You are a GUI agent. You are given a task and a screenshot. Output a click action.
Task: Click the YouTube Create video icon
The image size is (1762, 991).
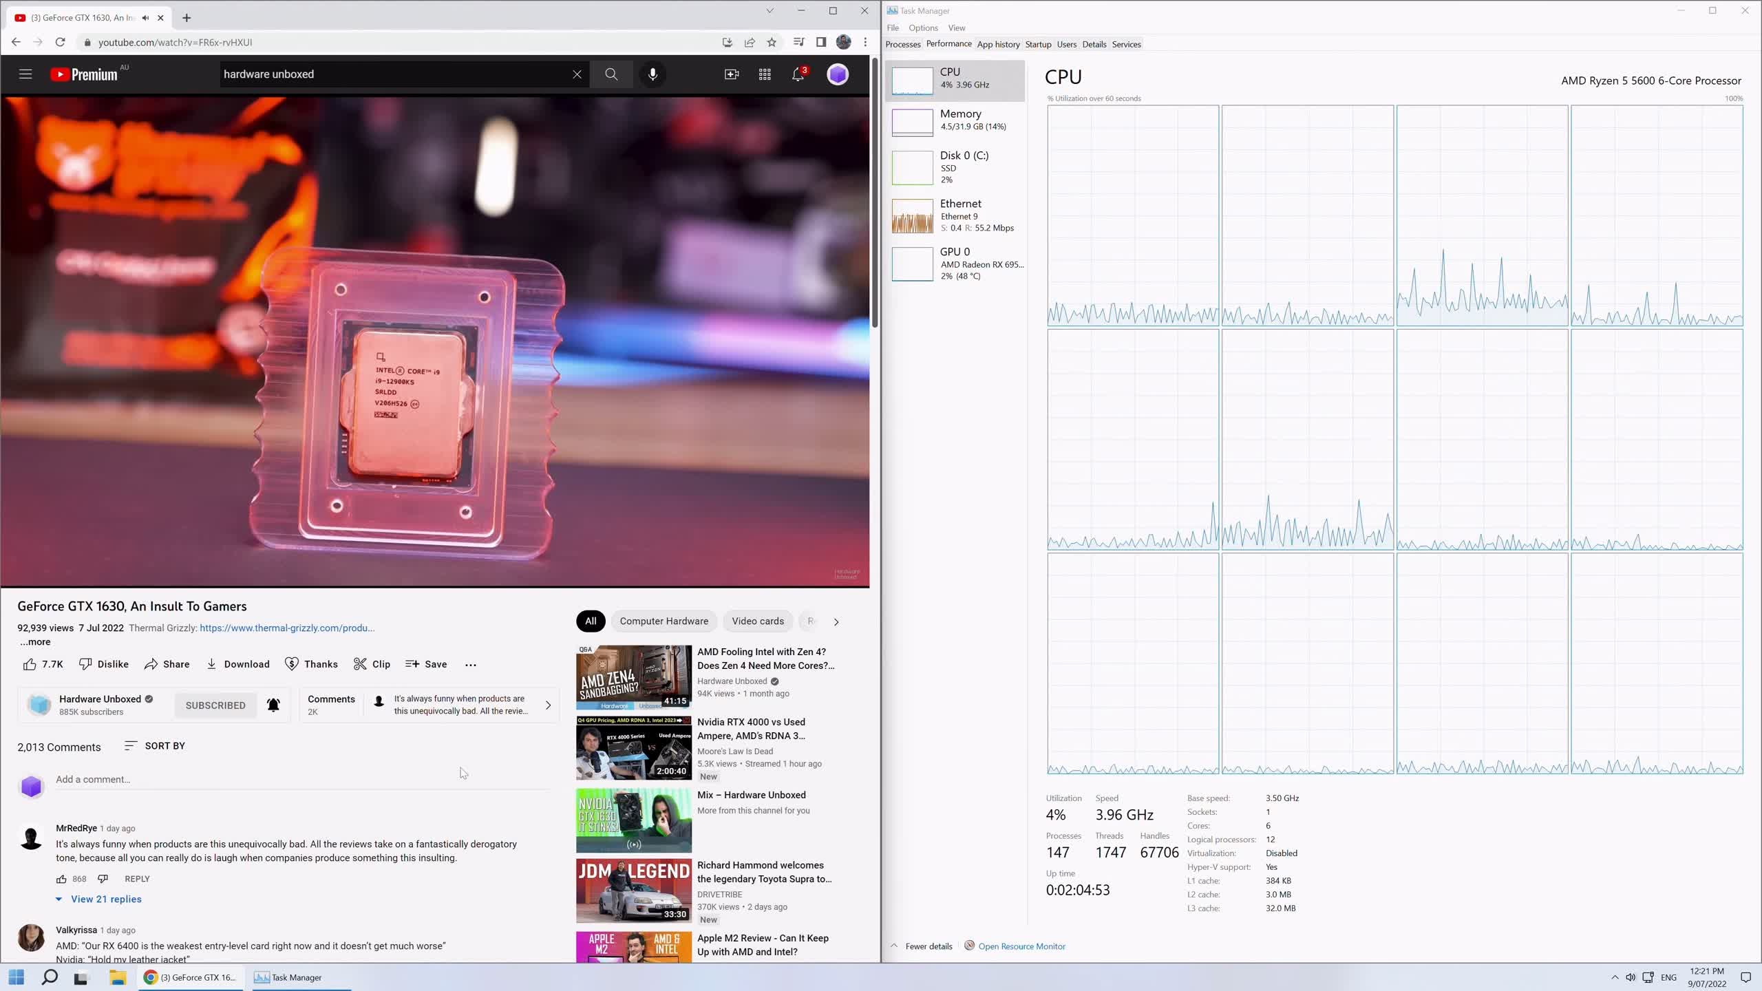pyautogui.click(x=732, y=74)
